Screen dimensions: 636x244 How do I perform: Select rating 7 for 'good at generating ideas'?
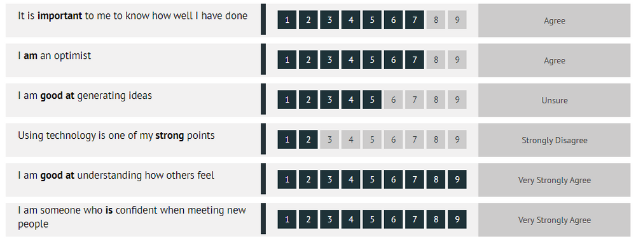click(x=415, y=100)
